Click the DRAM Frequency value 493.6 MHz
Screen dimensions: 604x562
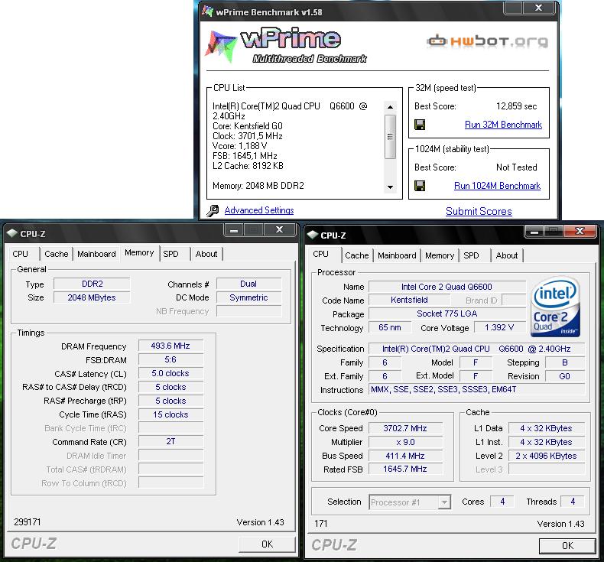click(170, 346)
